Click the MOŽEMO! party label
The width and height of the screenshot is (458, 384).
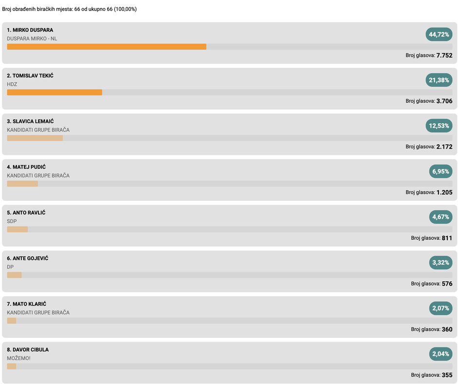19,358
